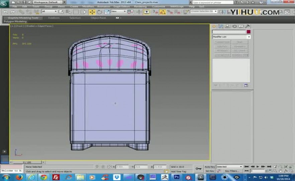Click the viewport label [Front]
Image resolution: width=295 pixels, height=181 pixels.
click(x=19, y=26)
